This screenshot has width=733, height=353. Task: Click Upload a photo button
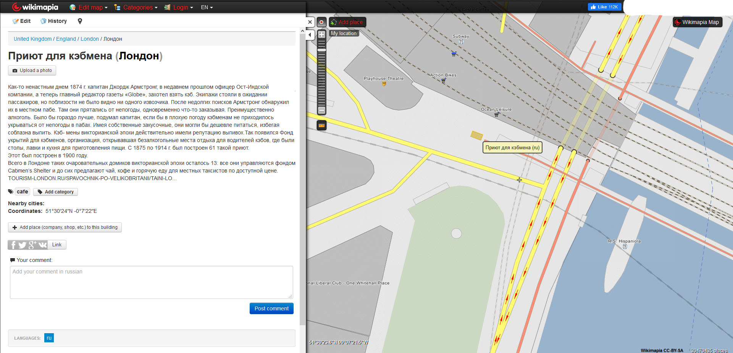point(32,70)
